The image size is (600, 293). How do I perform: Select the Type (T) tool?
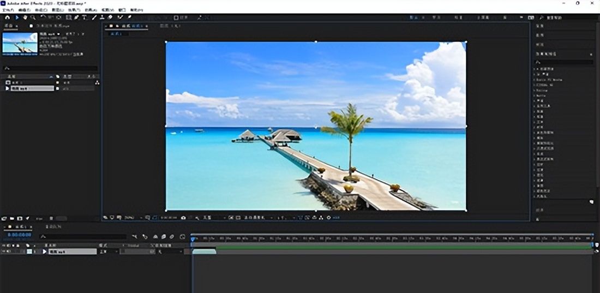tap(85, 17)
